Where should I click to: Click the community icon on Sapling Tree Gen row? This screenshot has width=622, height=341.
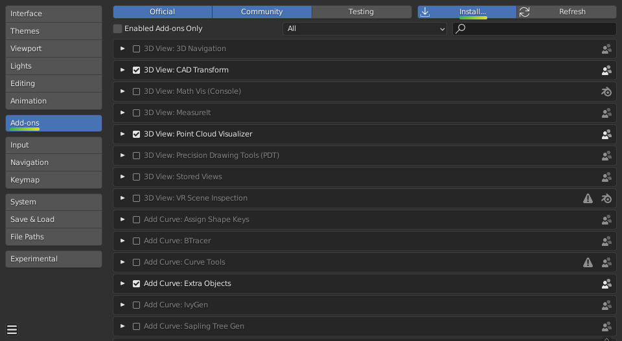606,327
